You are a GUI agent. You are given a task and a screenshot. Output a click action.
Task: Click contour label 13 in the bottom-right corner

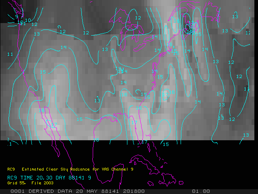(246, 135)
